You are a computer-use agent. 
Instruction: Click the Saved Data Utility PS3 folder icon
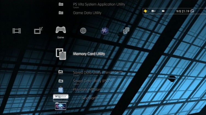(x=61, y=81)
